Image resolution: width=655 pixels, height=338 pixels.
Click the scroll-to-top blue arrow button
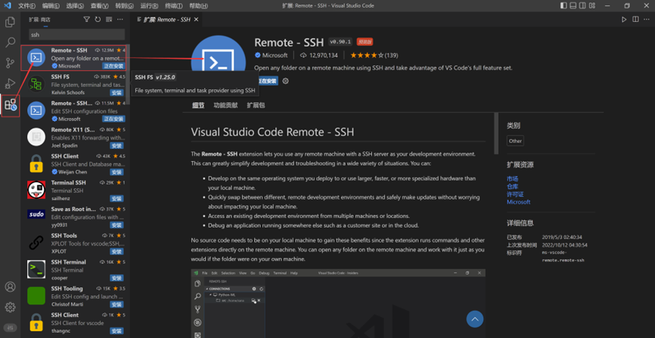tap(474, 319)
